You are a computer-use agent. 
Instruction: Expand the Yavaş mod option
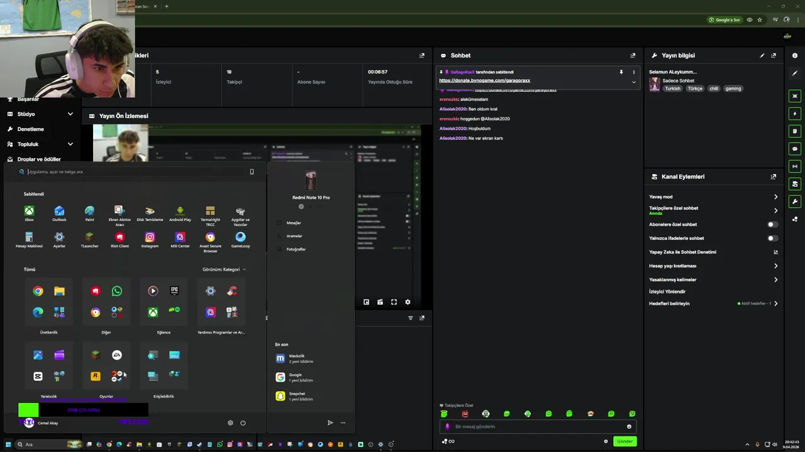click(x=775, y=196)
